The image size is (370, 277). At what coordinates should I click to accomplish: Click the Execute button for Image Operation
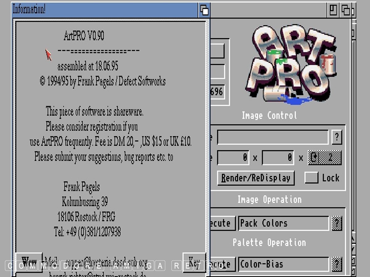point(223,223)
